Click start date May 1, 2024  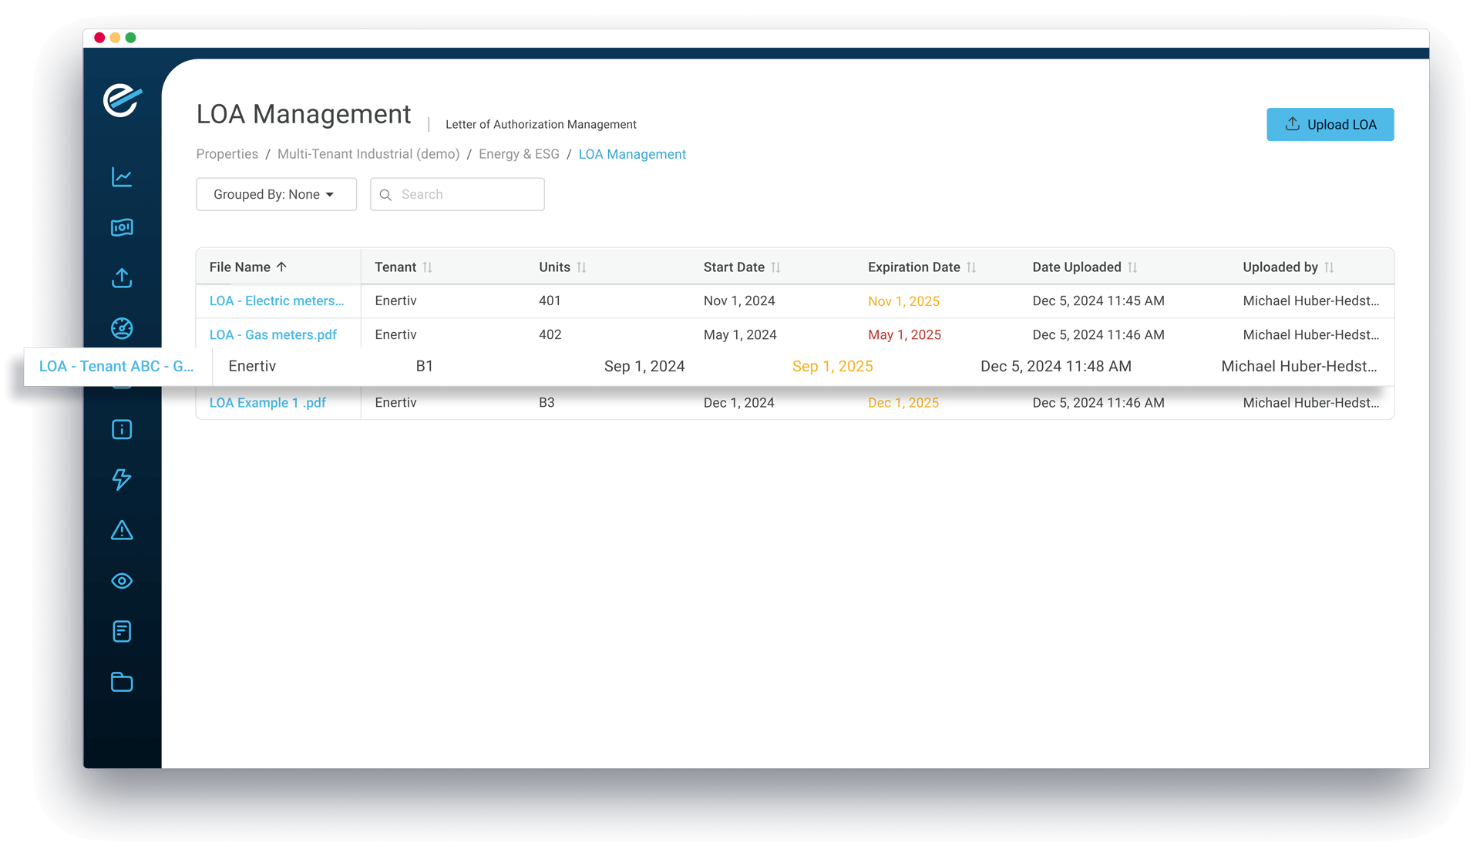(x=740, y=334)
